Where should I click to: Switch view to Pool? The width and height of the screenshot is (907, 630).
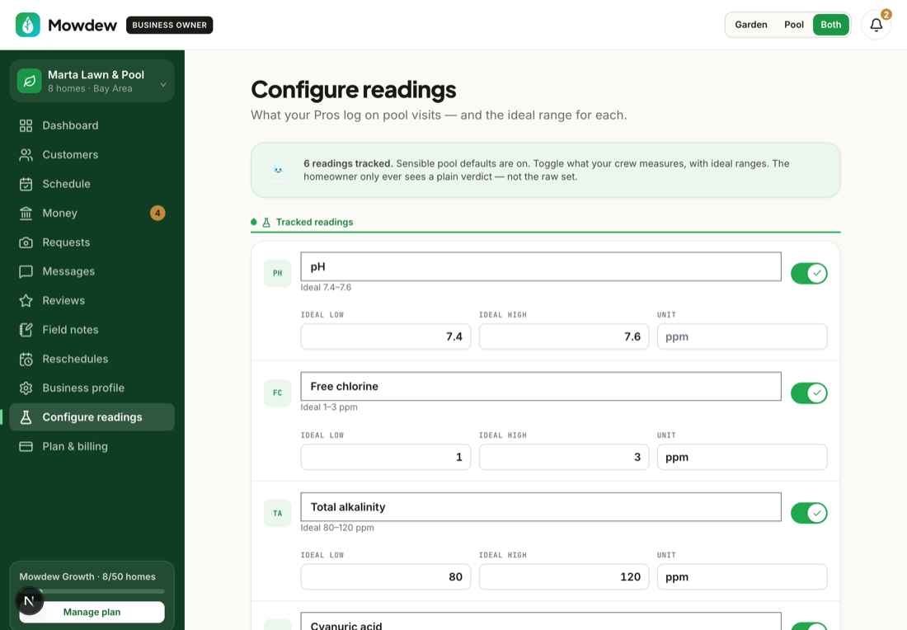793,25
